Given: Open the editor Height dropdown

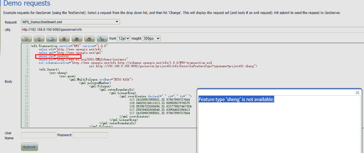Looking at the screenshot, I should click(x=151, y=39).
